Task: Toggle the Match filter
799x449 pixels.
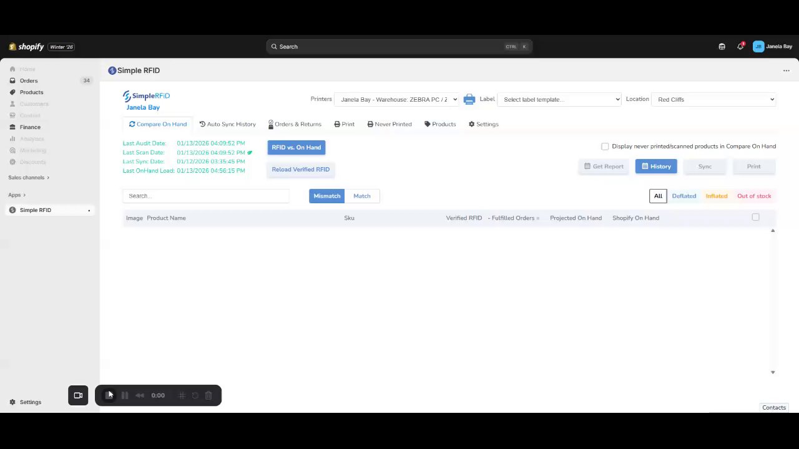Action: pyautogui.click(x=362, y=196)
